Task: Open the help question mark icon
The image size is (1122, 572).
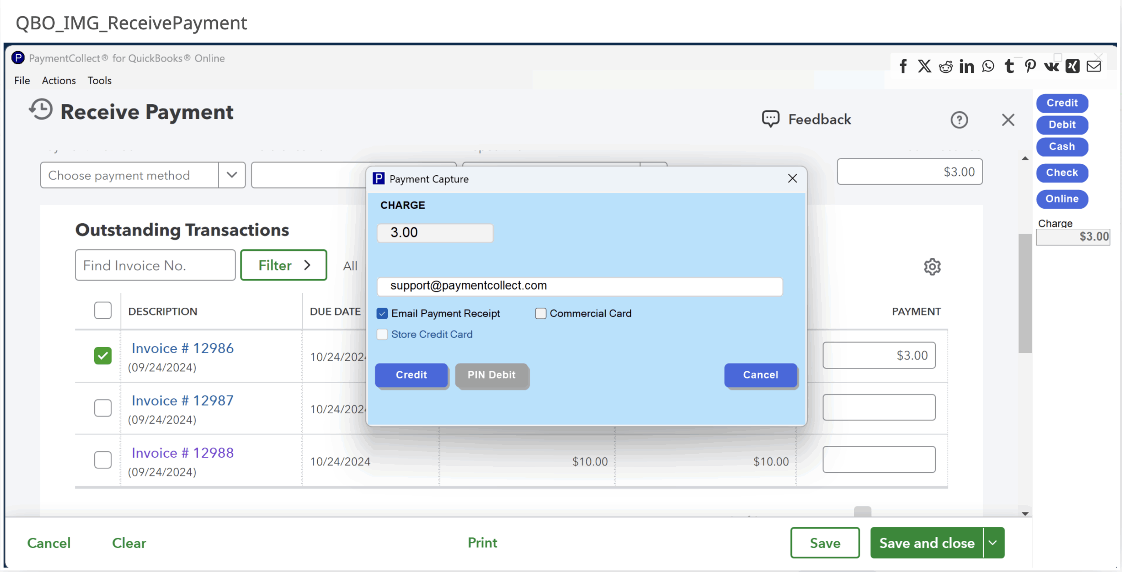Action: tap(959, 120)
